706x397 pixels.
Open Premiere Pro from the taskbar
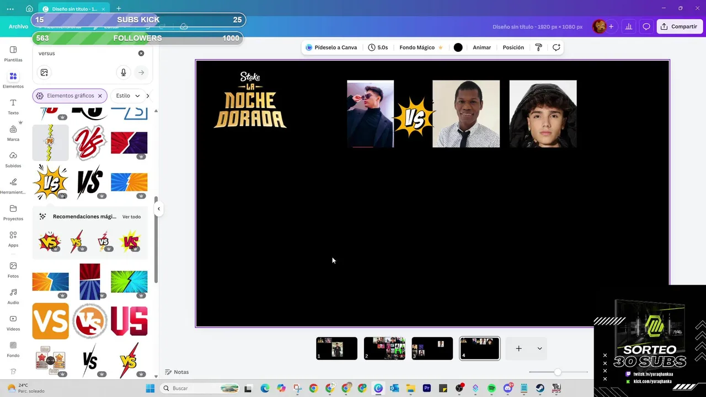[x=427, y=388]
